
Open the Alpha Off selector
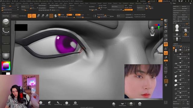click(x=6, y=40)
